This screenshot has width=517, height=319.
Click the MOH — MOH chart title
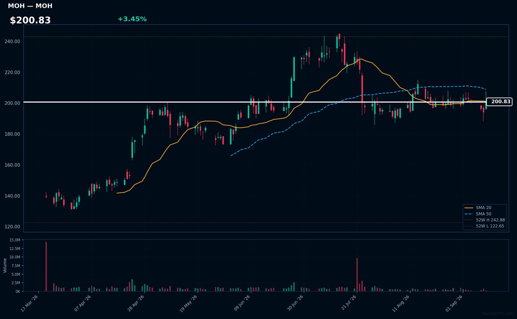click(30, 6)
